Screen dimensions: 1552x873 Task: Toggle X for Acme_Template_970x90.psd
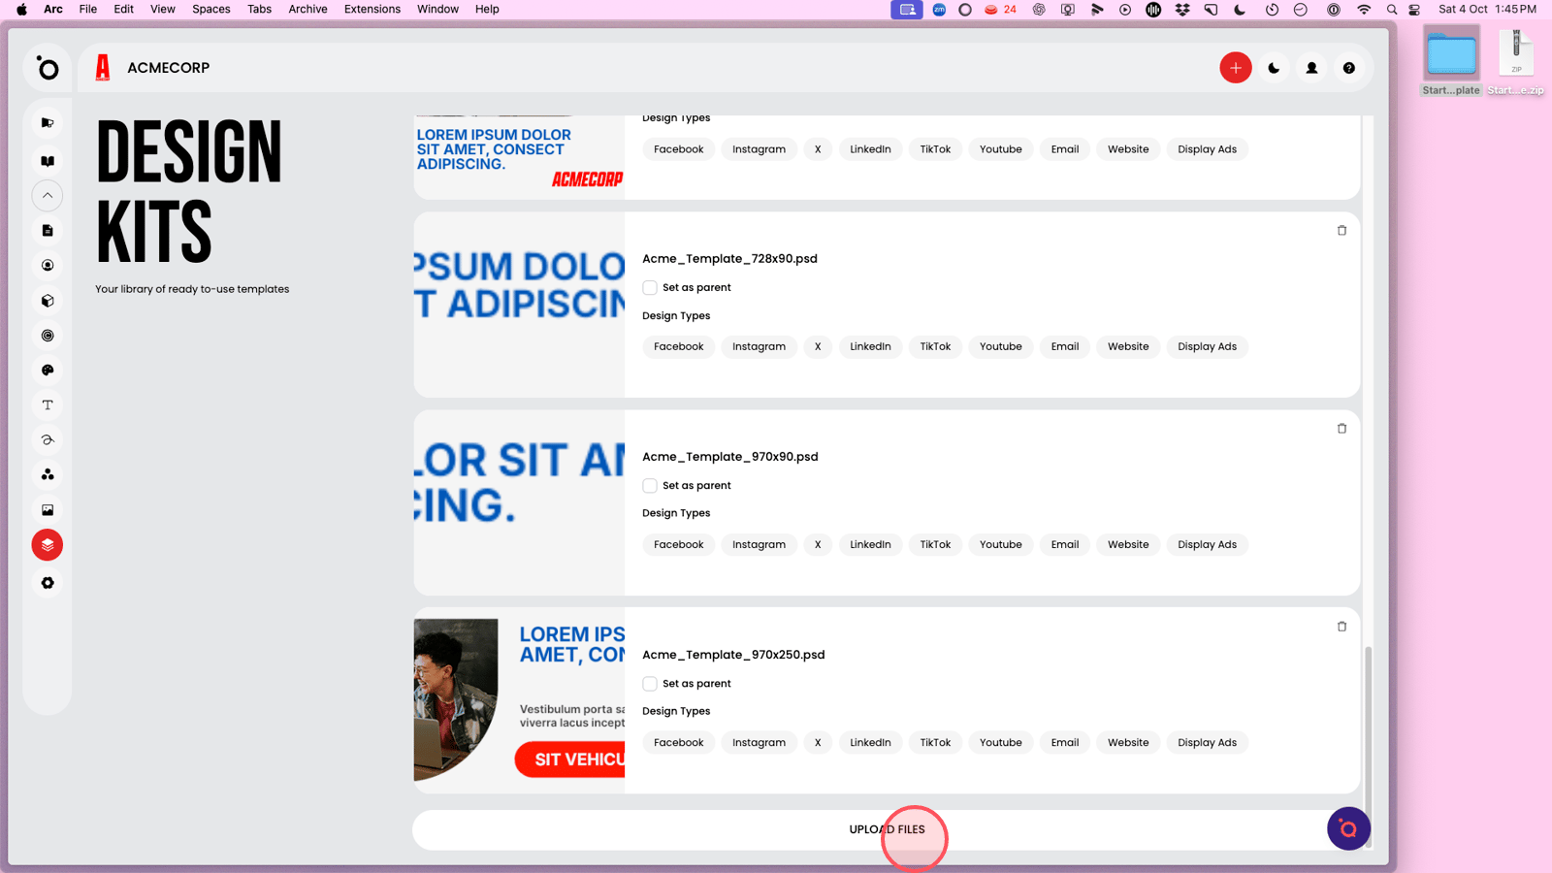pos(818,545)
